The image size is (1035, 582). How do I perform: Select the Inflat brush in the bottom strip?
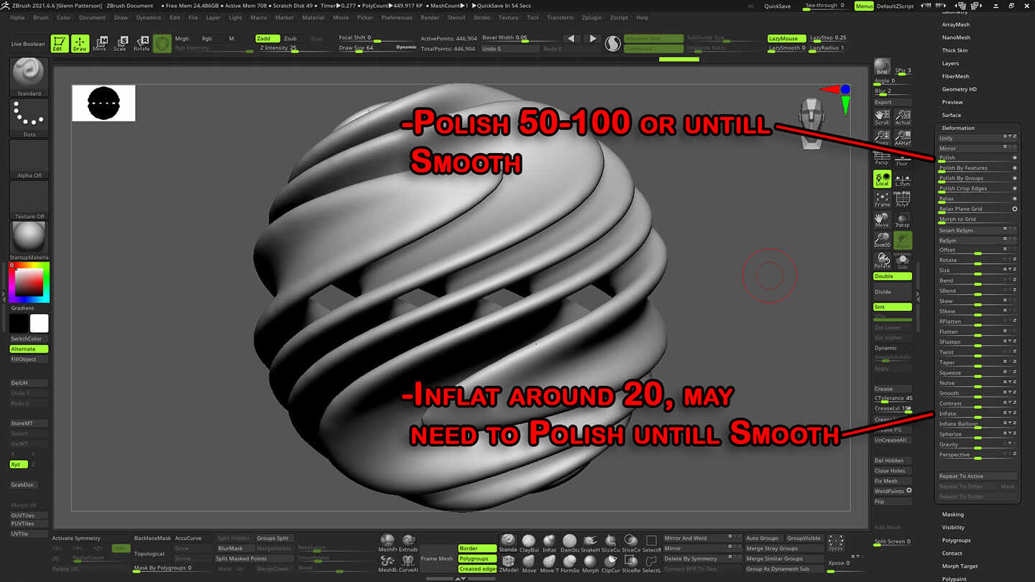coord(548,542)
